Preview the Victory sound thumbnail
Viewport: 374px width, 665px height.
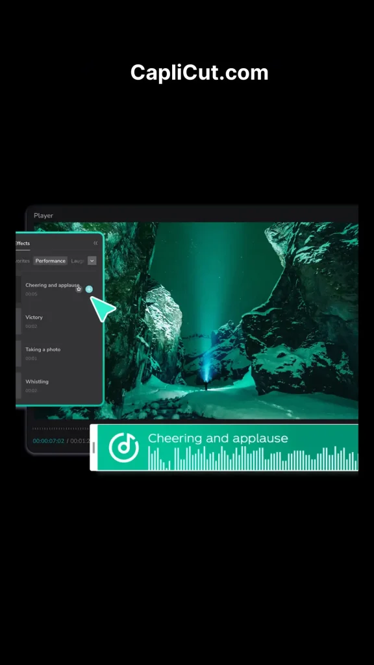tap(18, 321)
